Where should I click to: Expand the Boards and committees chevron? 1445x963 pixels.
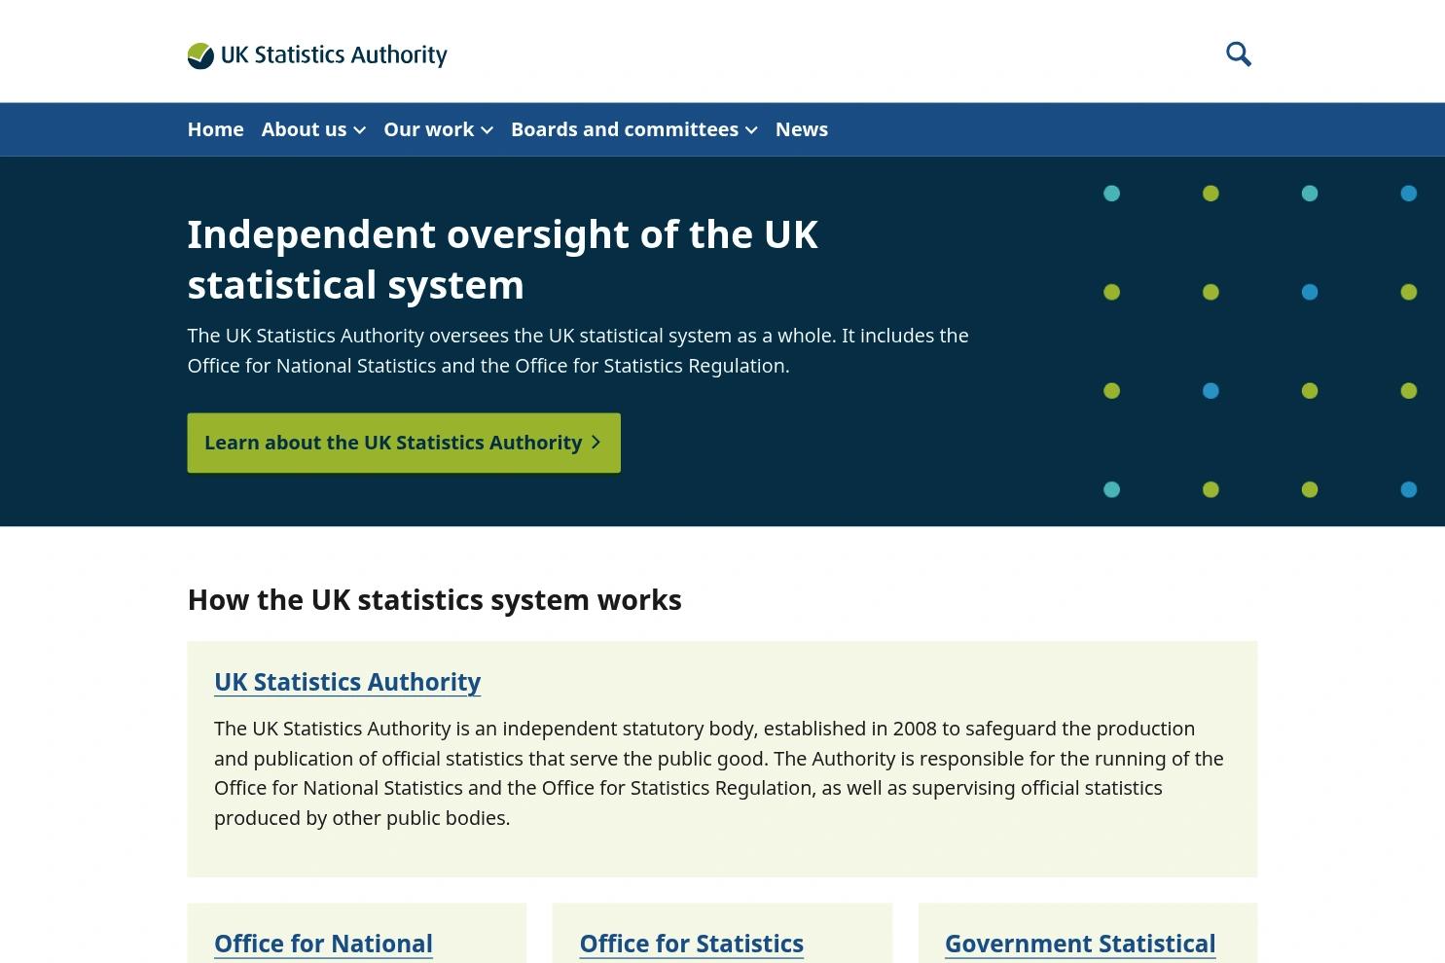[x=751, y=130]
